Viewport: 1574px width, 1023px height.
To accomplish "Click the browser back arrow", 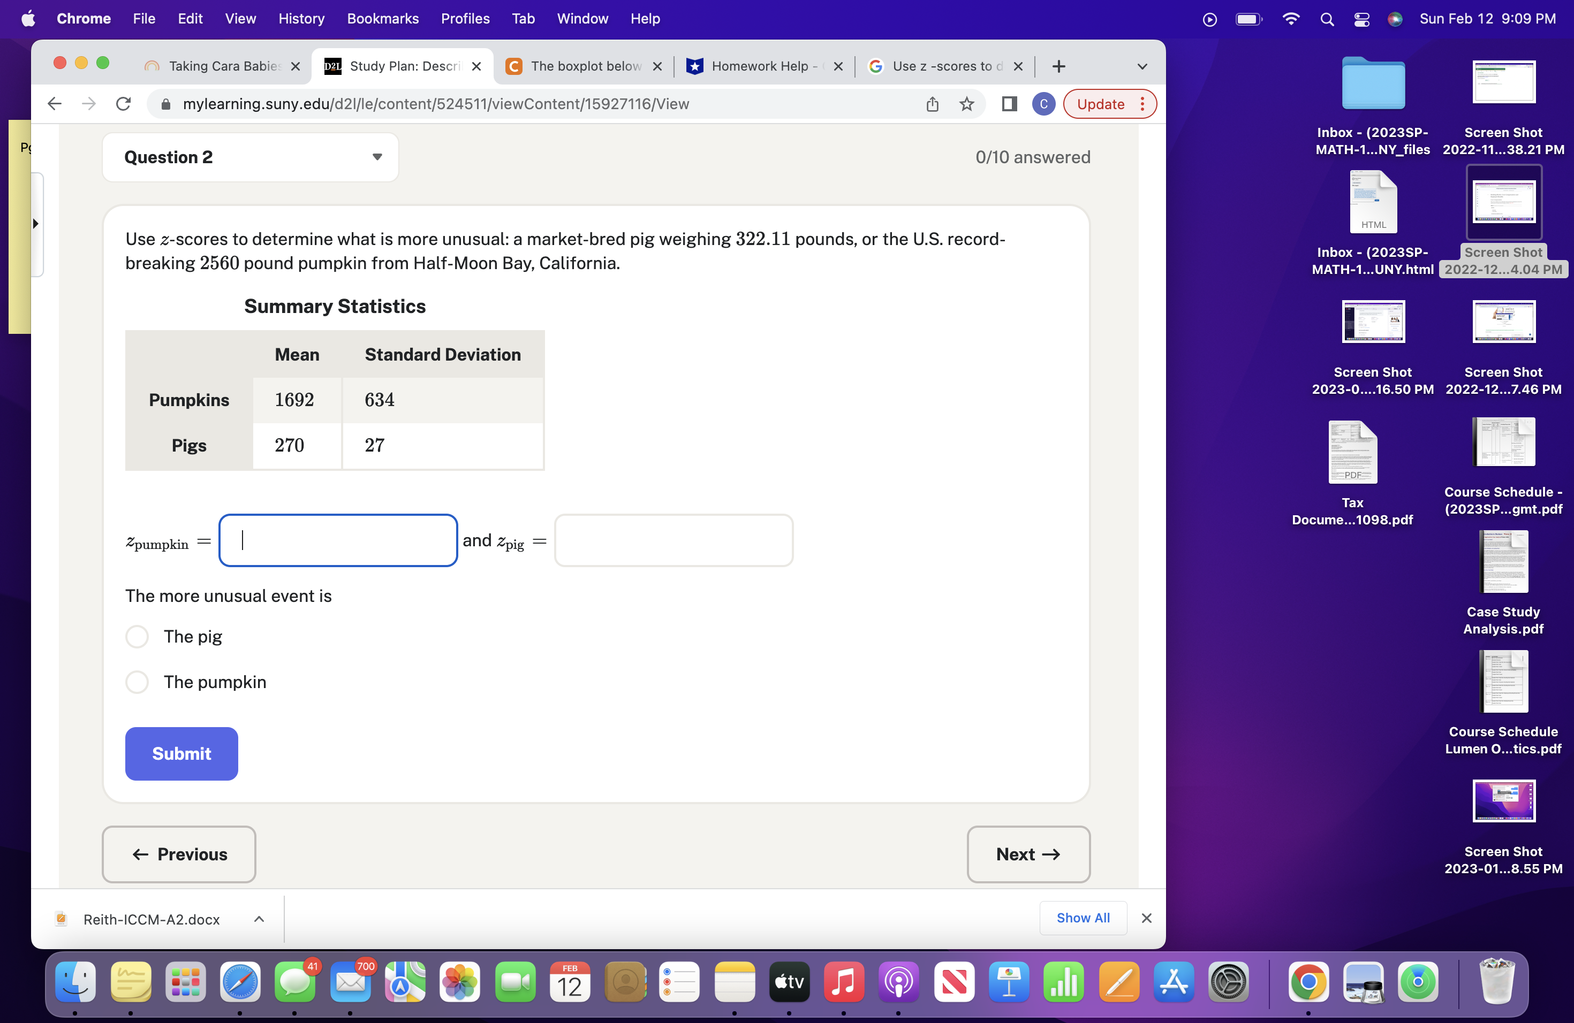I will 55,104.
